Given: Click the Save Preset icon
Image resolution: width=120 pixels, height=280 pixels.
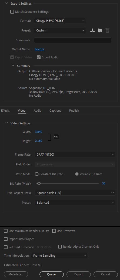Looking at the screenshot, I should pos(92,30).
